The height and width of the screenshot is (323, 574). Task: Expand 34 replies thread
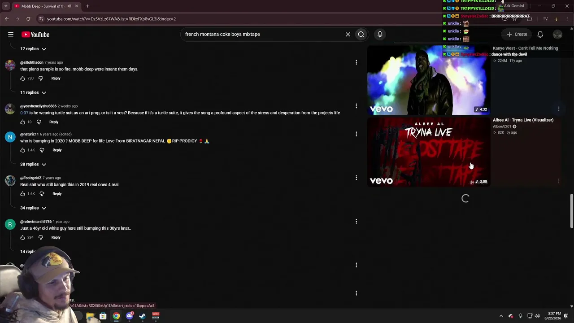(x=33, y=208)
